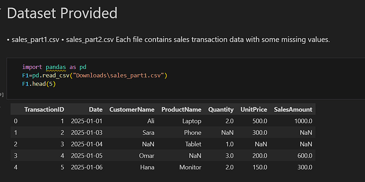Click the Dataset Provided heading

click(x=62, y=13)
